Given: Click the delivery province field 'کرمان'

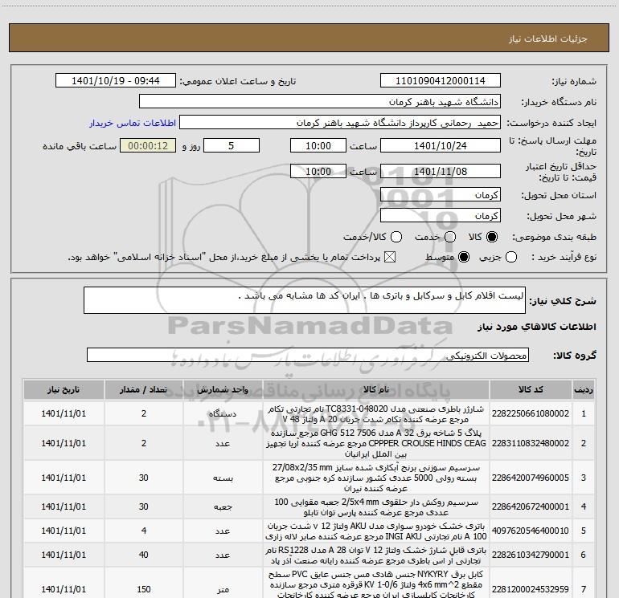Looking at the screenshot, I should click(x=441, y=195).
